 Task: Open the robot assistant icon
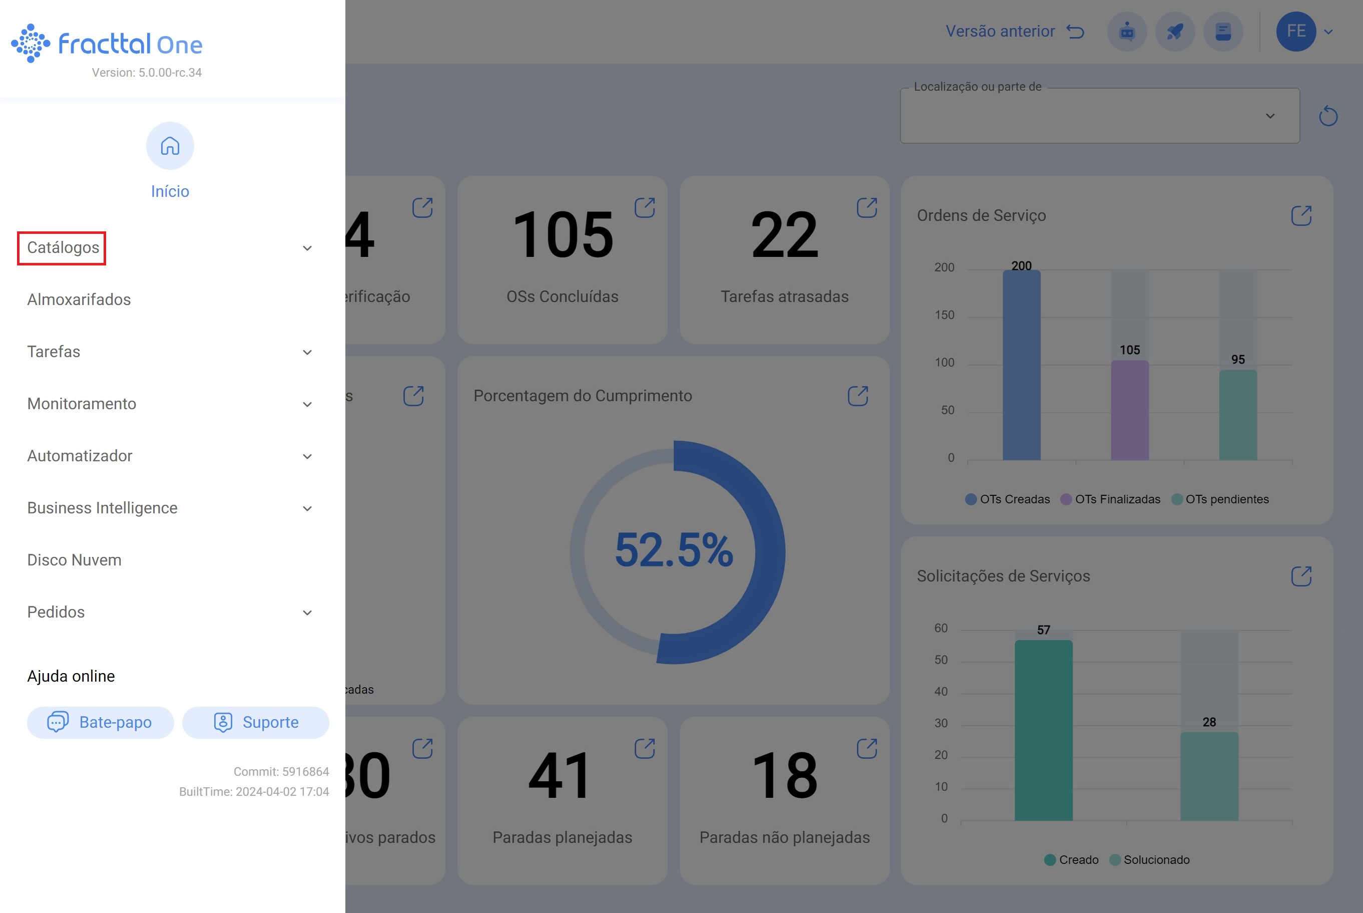(x=1127, y=32)
